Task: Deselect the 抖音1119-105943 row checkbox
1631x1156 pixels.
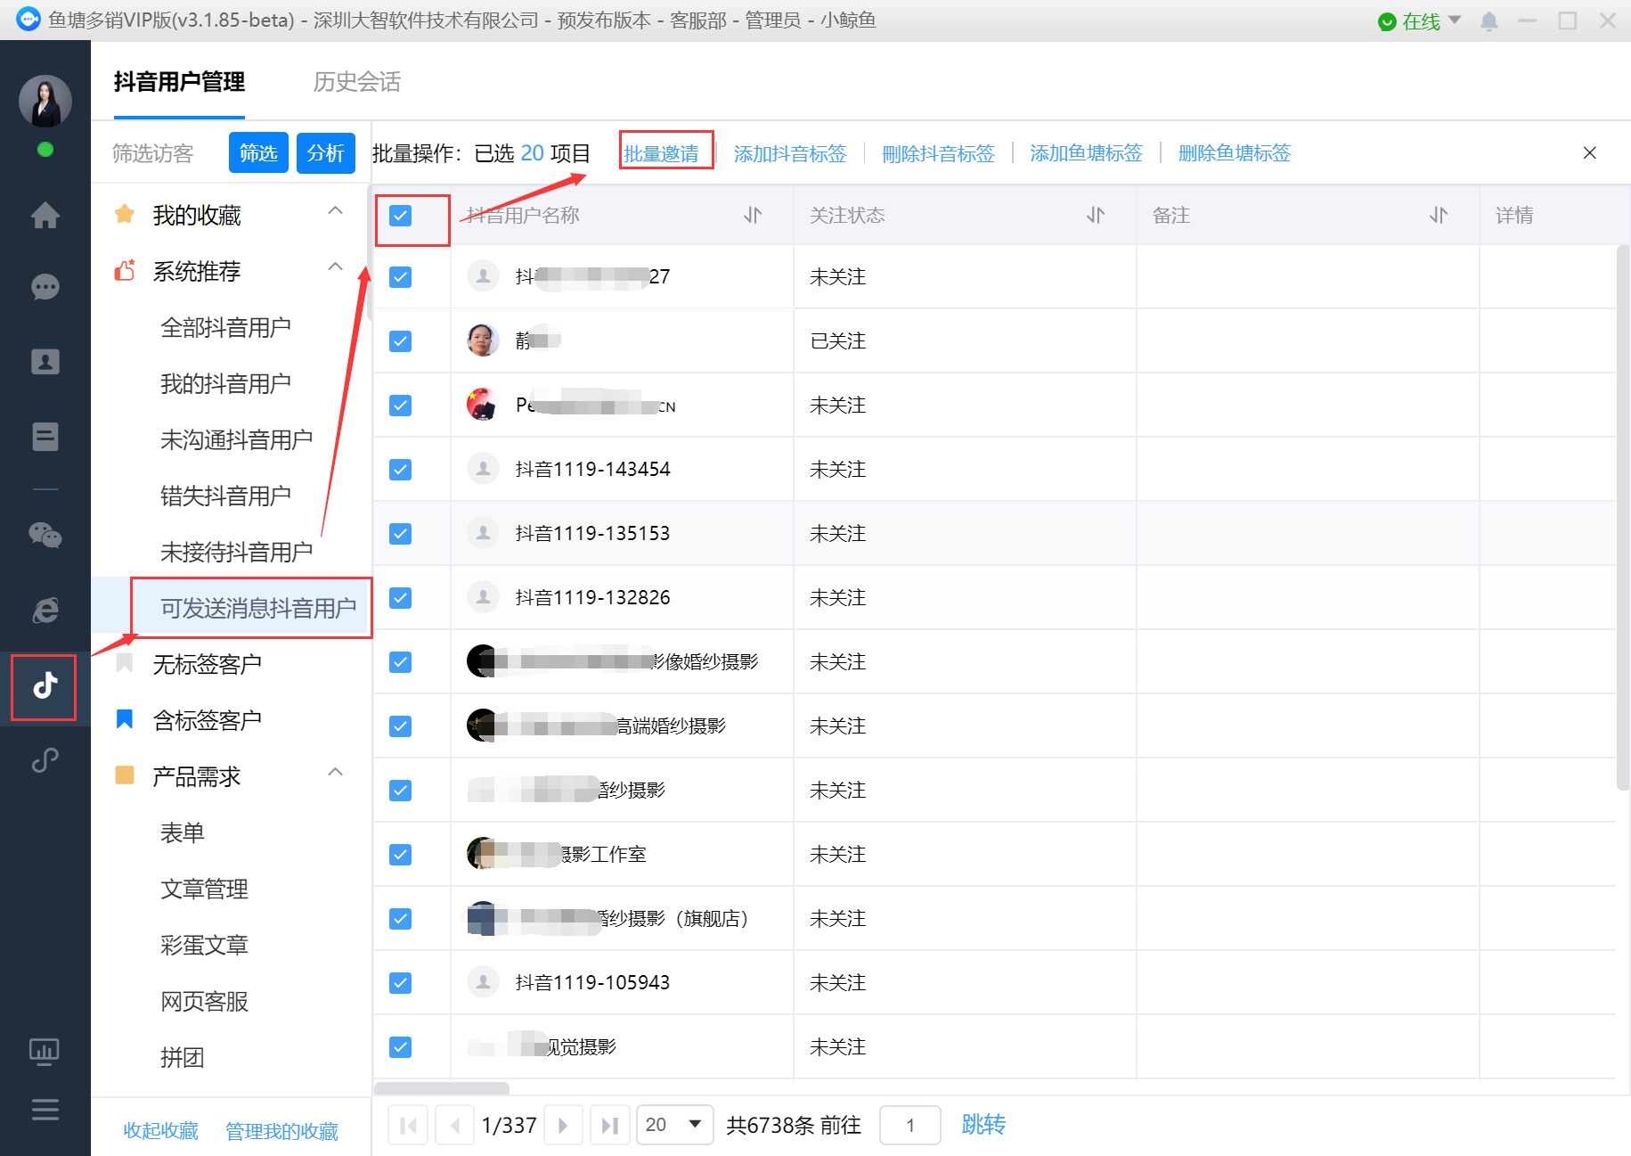Action: tap(401, 983)
